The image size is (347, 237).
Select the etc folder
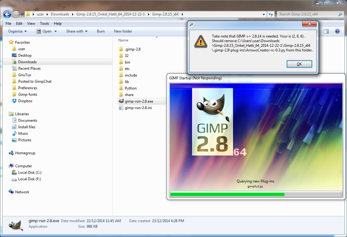(127, 68)
